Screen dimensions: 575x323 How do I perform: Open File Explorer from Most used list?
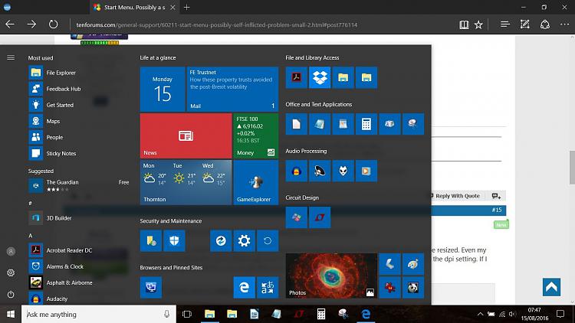pyautogui.click(x=79, y=73)
